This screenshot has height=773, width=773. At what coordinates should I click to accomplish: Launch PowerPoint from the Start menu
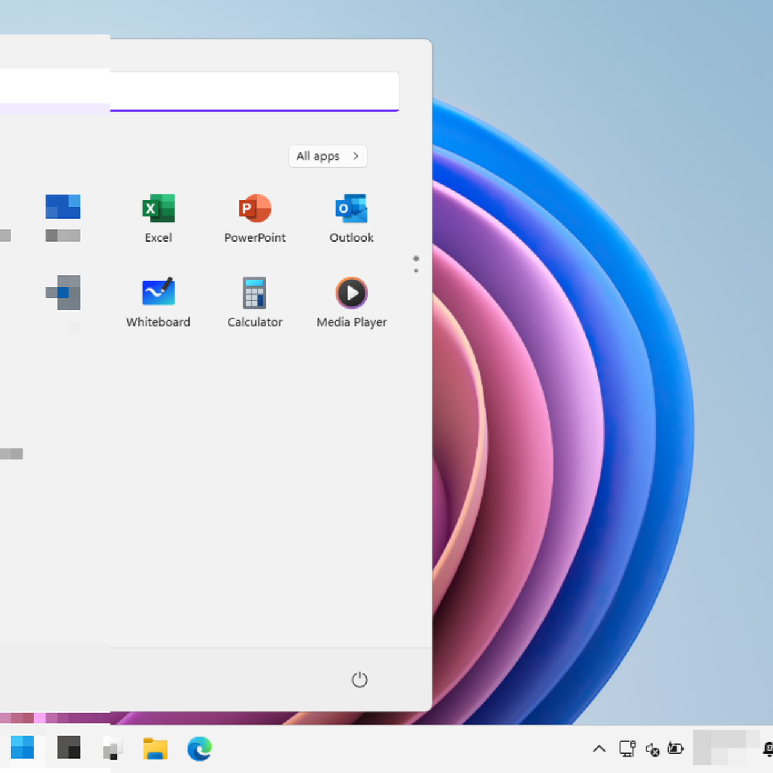coord(255,219)
